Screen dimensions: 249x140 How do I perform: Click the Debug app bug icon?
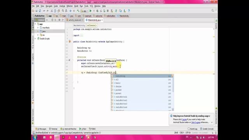(97, 11)
